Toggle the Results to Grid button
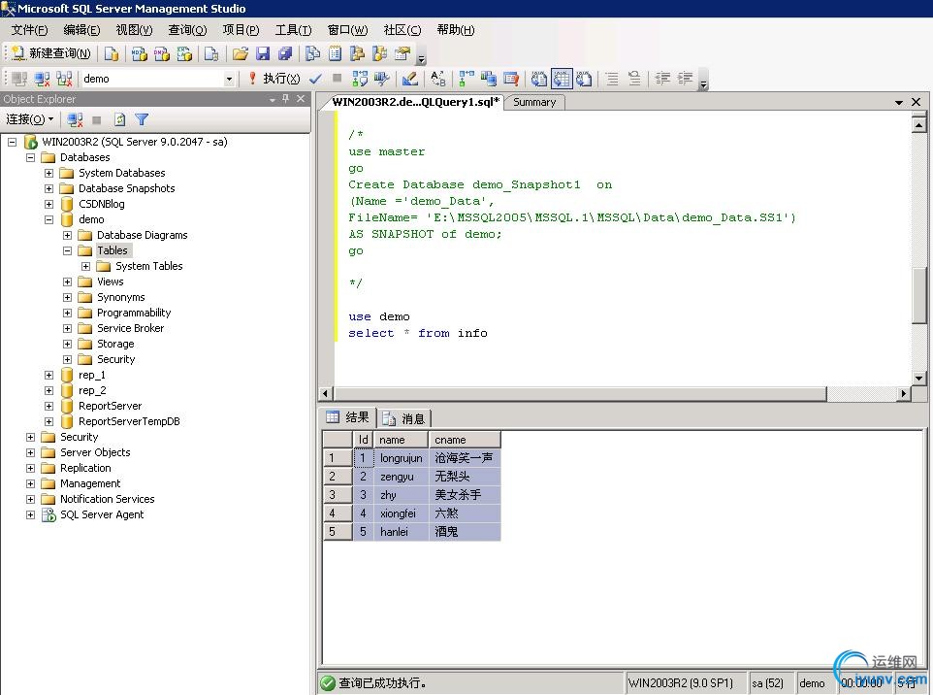The image size is (933, 695). coord(562,79)
